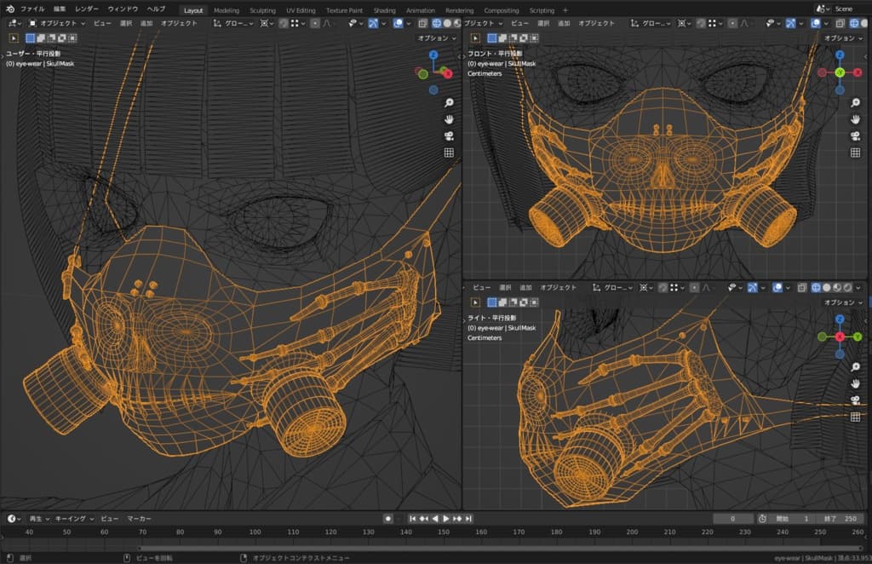The image size is (872, 564).
Task: Open the レンダー menu
Action: tap(87, 9)
